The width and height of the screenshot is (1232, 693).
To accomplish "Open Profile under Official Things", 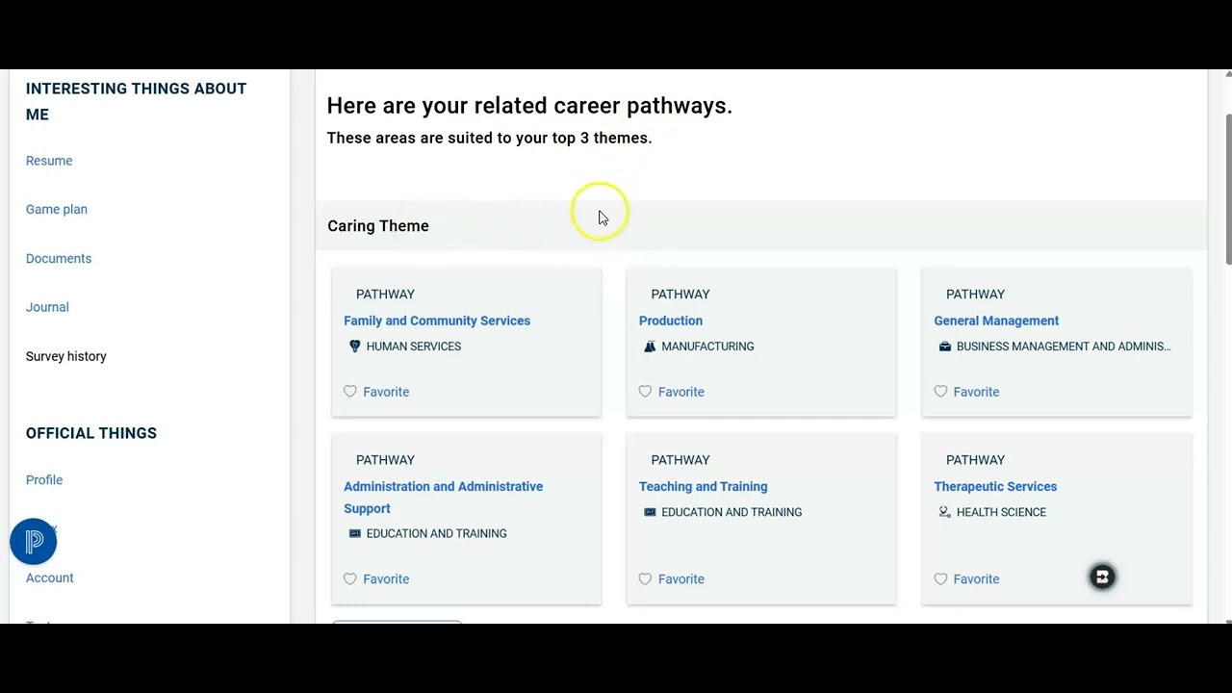I will click(44, 479).
